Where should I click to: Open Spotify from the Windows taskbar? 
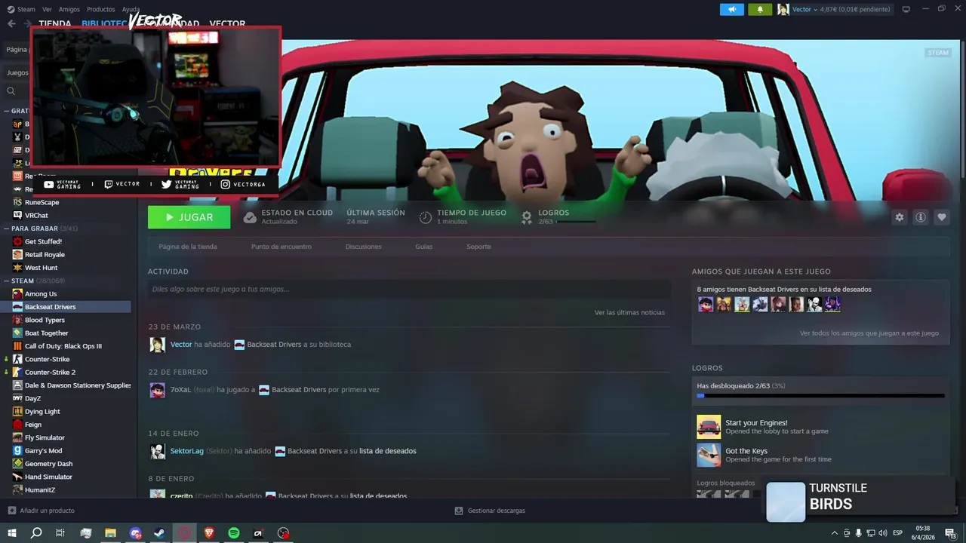[x=234, y=533]
